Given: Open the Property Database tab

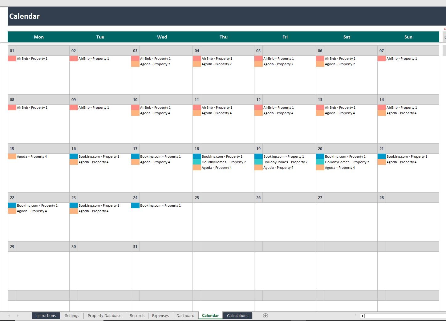Looking at the screenshot, I should [104, 316].
